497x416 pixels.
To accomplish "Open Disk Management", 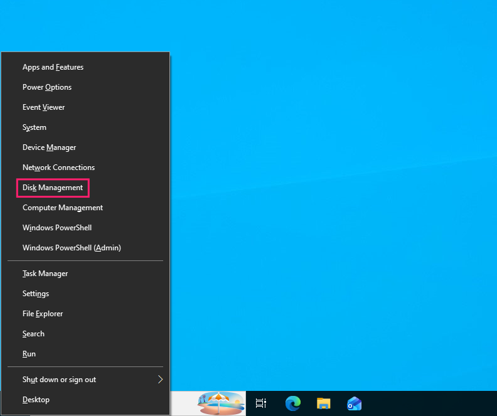I will [85, 188].
